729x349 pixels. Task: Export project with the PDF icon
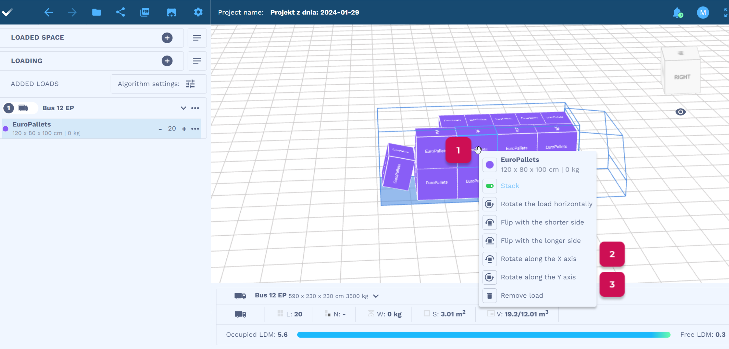click(145, 12)
